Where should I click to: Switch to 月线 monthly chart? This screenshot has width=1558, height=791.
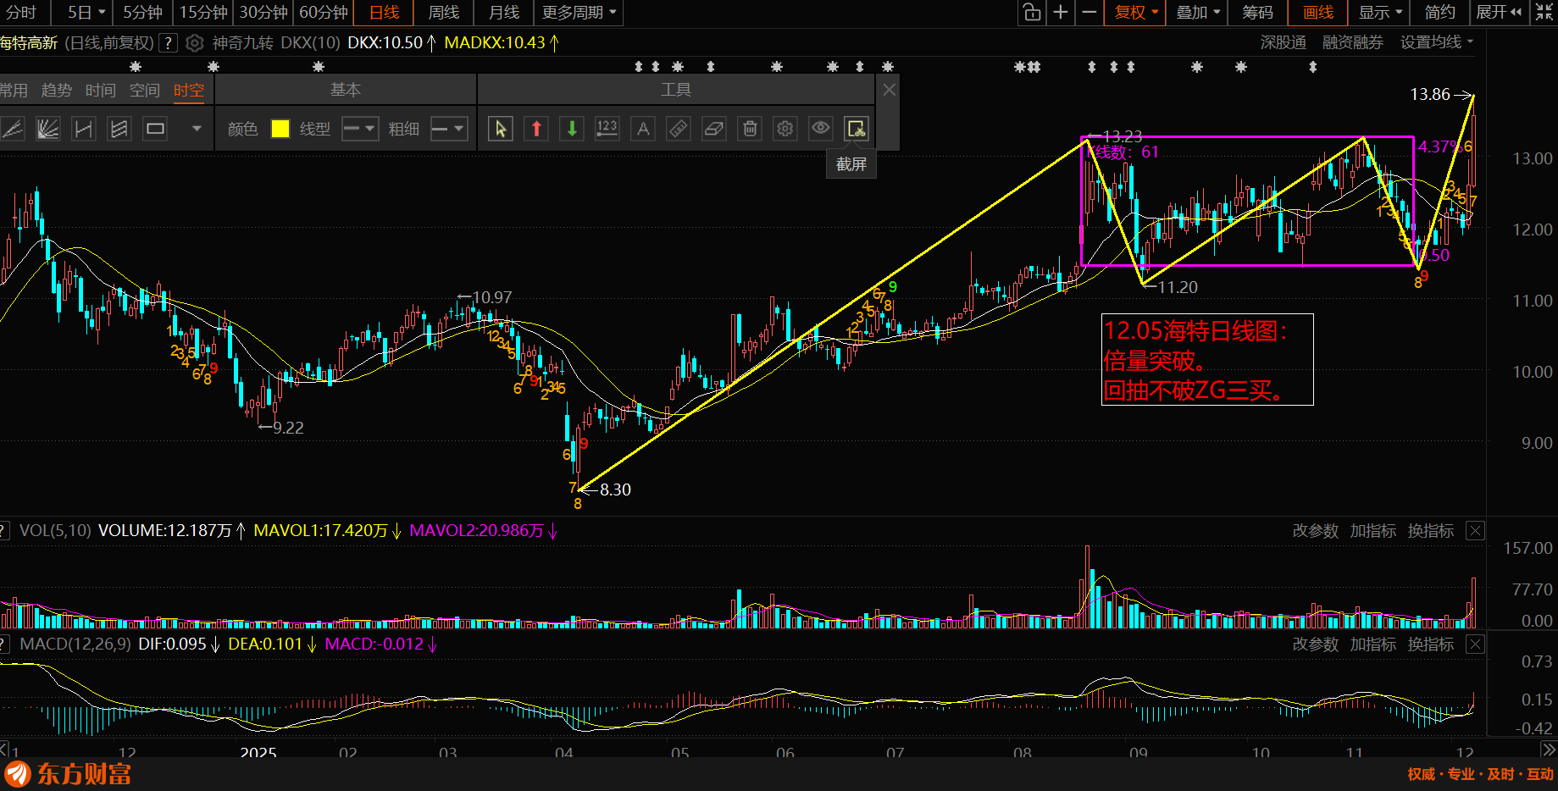click(x=503, y=13)
